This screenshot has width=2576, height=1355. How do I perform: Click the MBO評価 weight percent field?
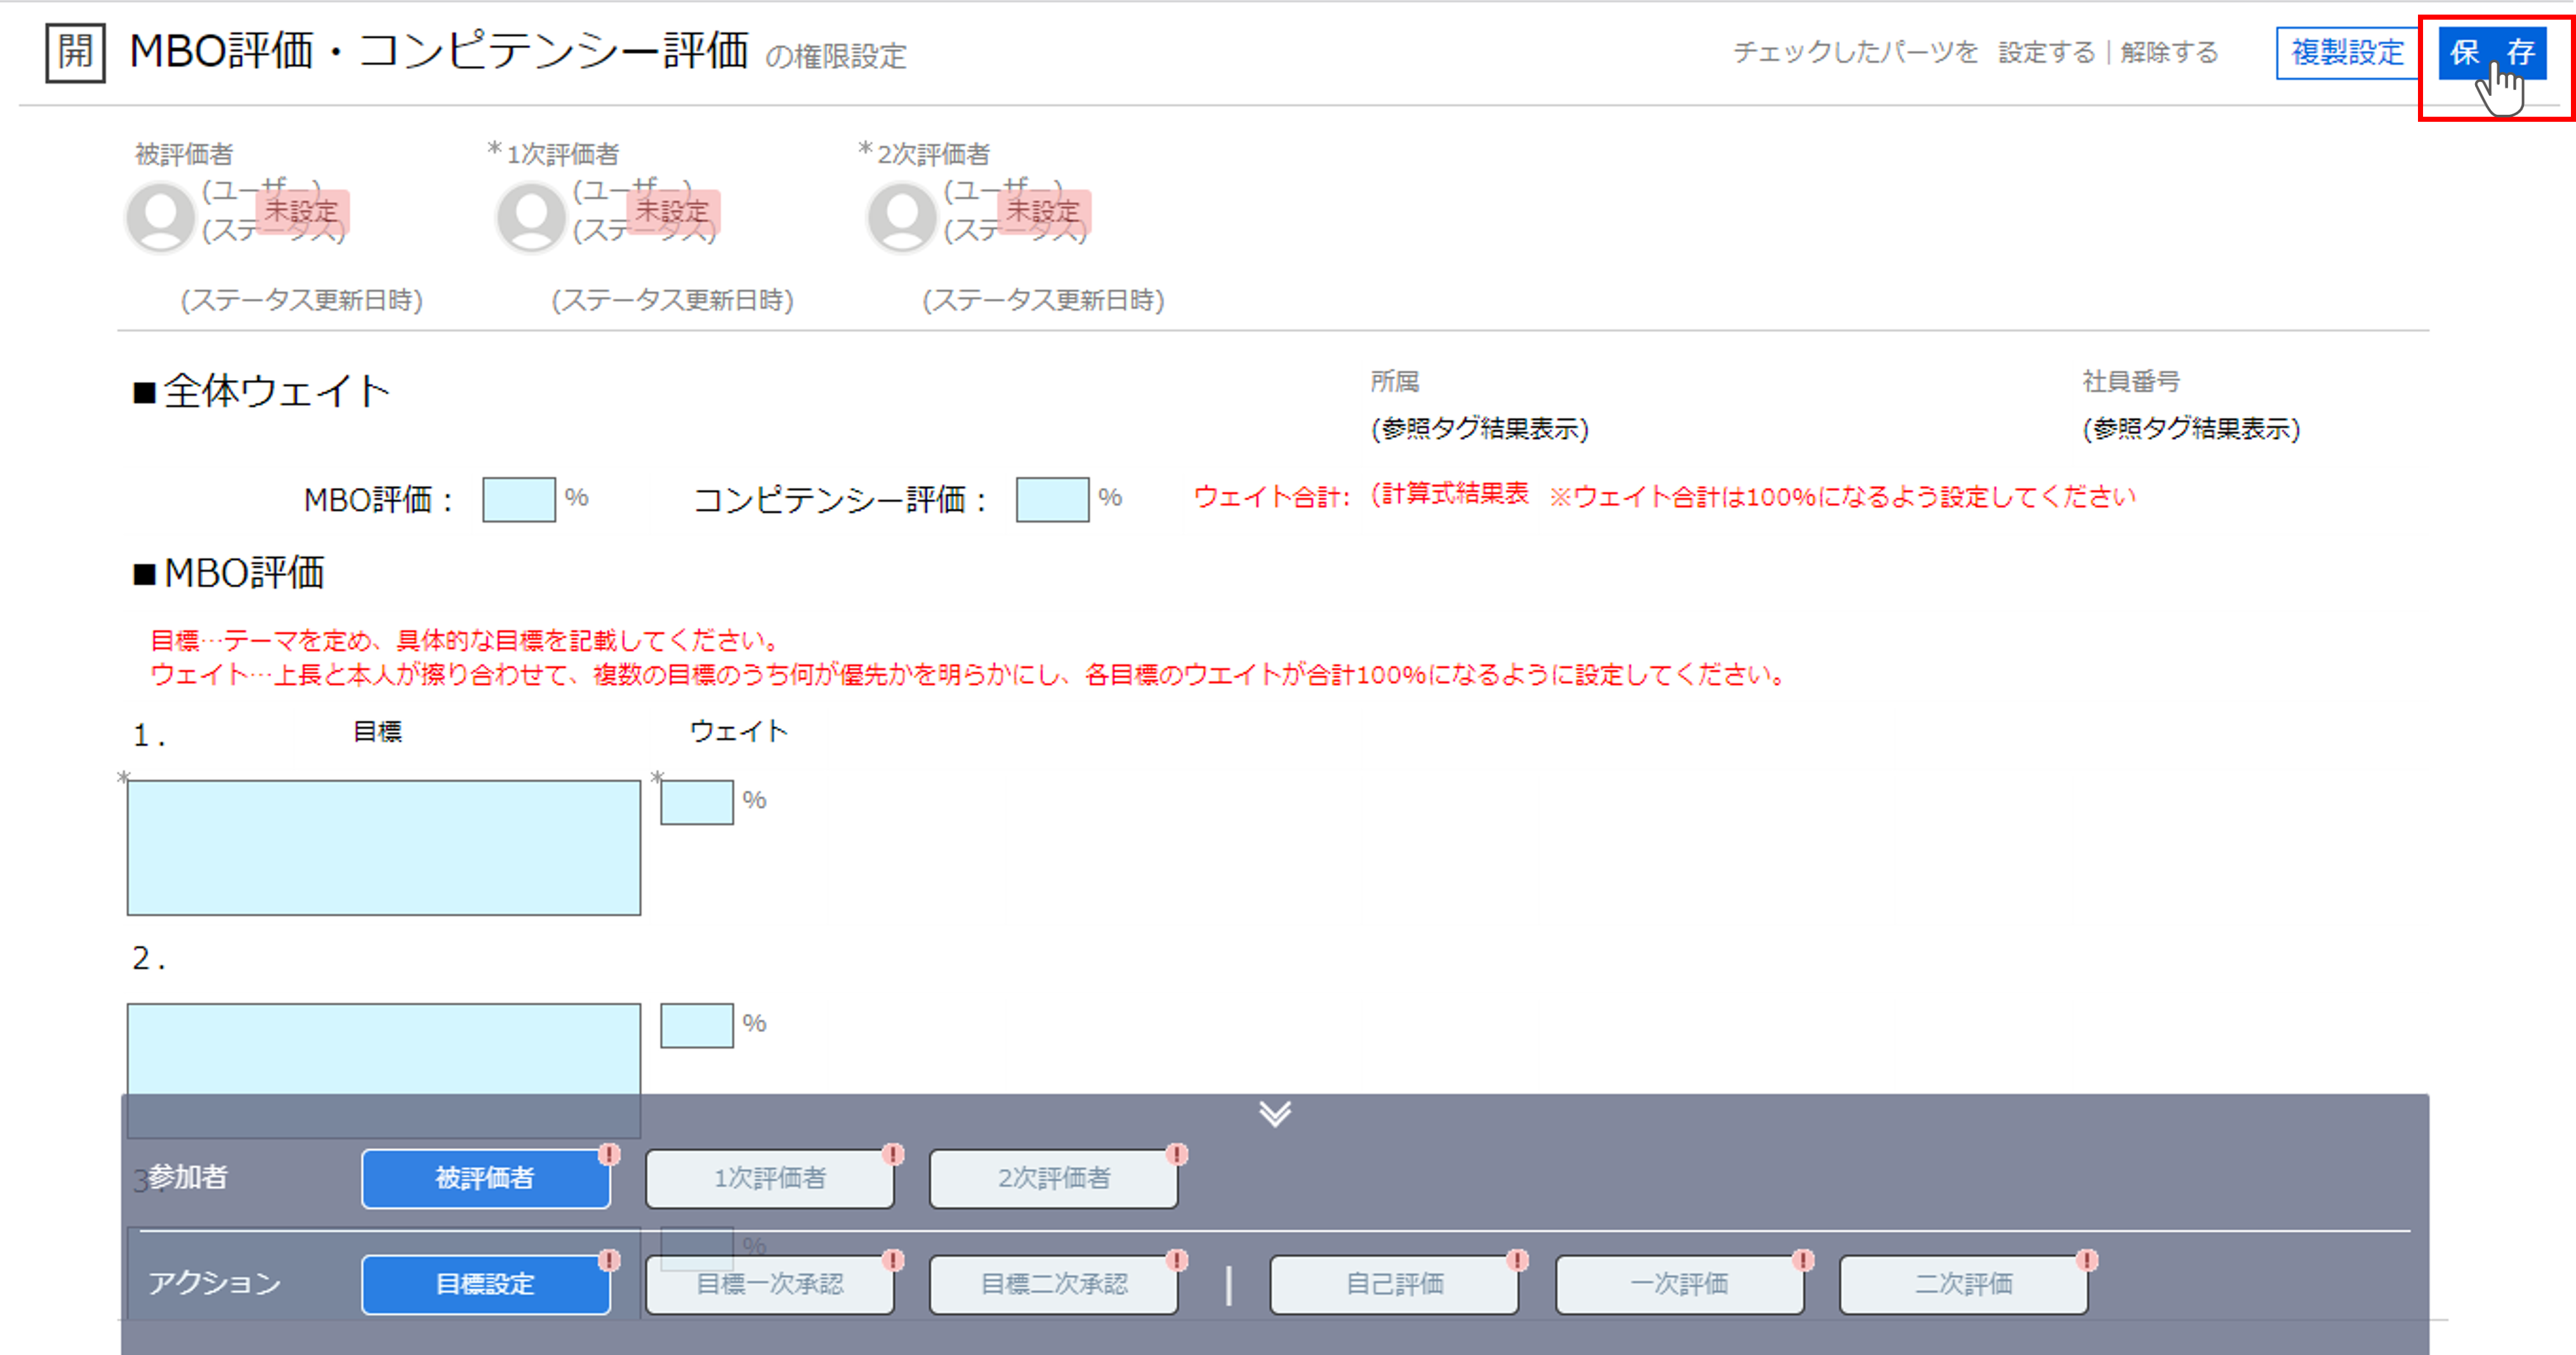[x=518, y=500]
